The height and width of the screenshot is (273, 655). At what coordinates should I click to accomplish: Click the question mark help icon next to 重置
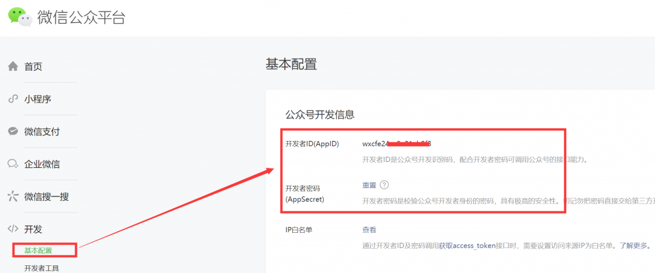384,185
